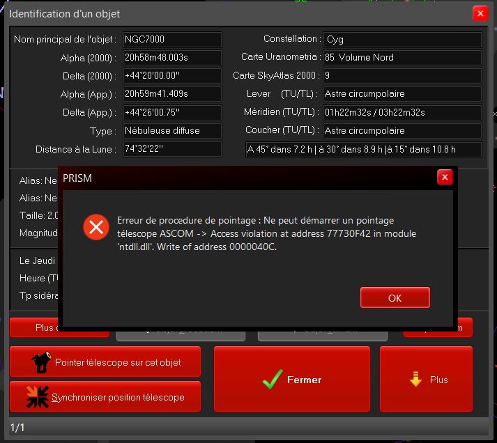Click the Type field showing Nébuleuse diffuse

click(171, 131)
